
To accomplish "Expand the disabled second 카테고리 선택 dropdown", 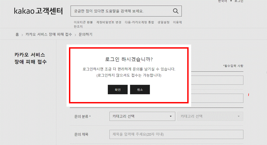I will 210,116.
